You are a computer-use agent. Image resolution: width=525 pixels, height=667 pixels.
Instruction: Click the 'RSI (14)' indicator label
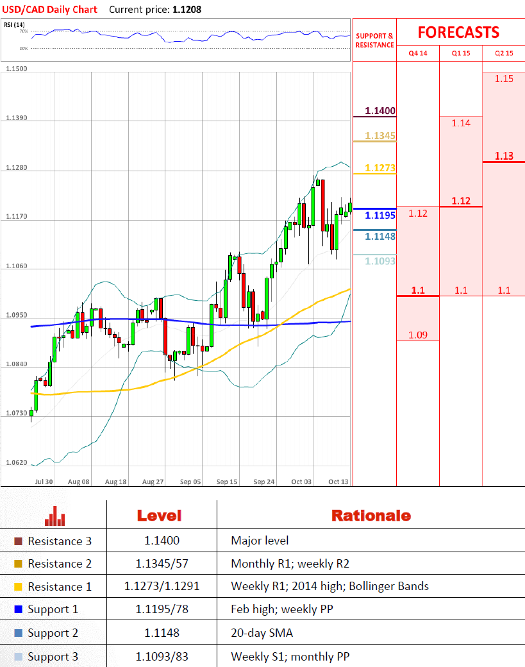pos(14,24)
